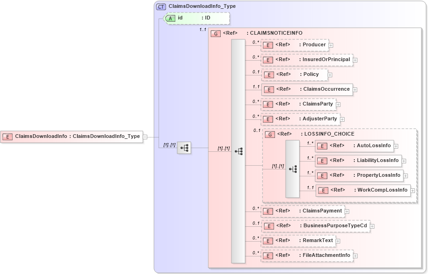The width and height of the screenshot is (428, 274).
Task: Expand the RemarkText element
Action: point(338,240)
